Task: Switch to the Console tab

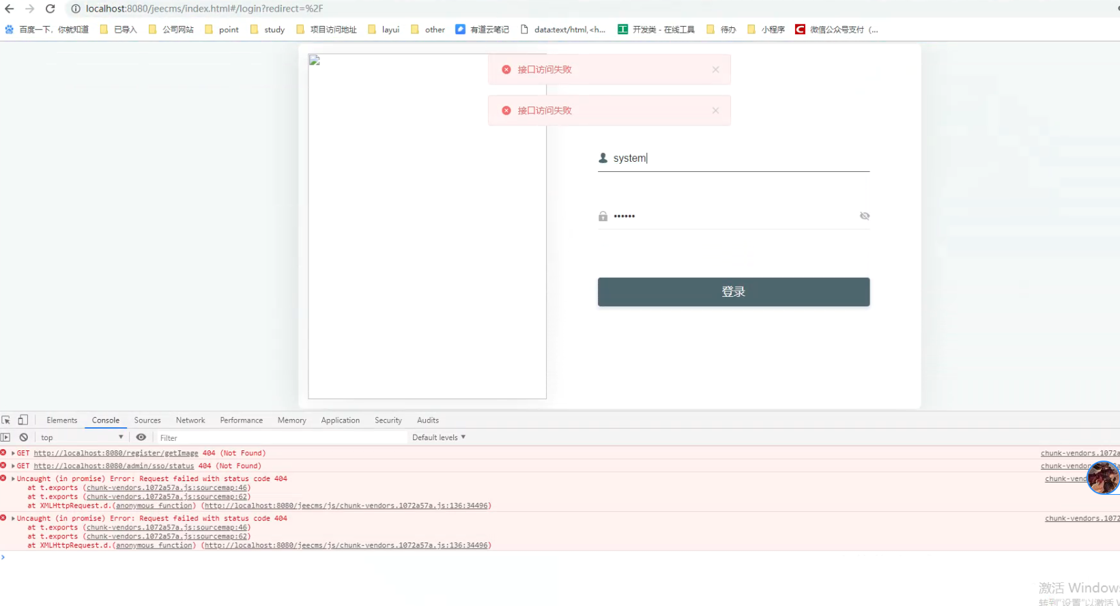Action: (x=106, y=420)
